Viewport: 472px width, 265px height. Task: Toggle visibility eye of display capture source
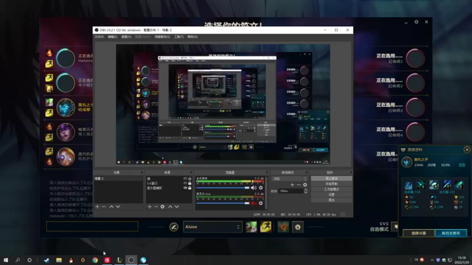pyautogui.click(x=185, y=188)
